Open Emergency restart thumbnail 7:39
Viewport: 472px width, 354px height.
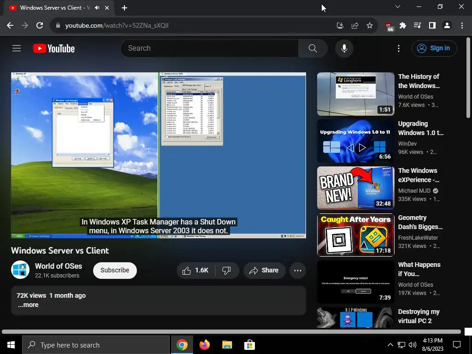click(355, 282)
